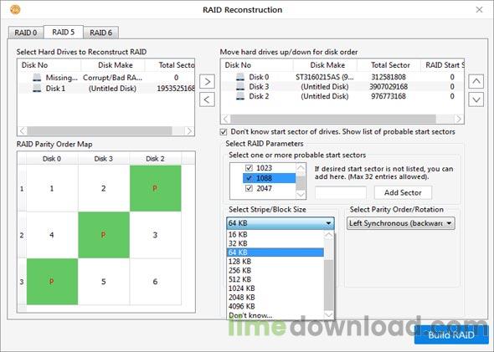Switch to the RAID 0 tab
494x352 pixels.
[x=26, y=33]
